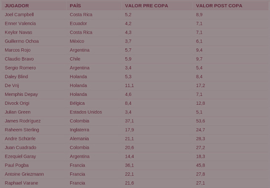Screen dimensions: 270x188
Task: Select the James Rodríguez row name
Action: pyautogui.click(x=23, y=121)
